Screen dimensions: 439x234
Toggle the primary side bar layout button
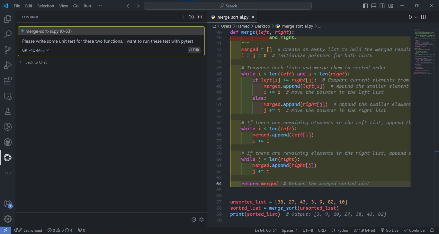tap(365, 6)
